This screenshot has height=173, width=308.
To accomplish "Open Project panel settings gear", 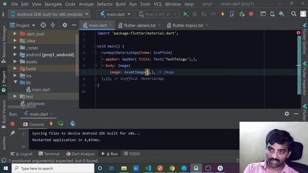I will click(64, 25).
